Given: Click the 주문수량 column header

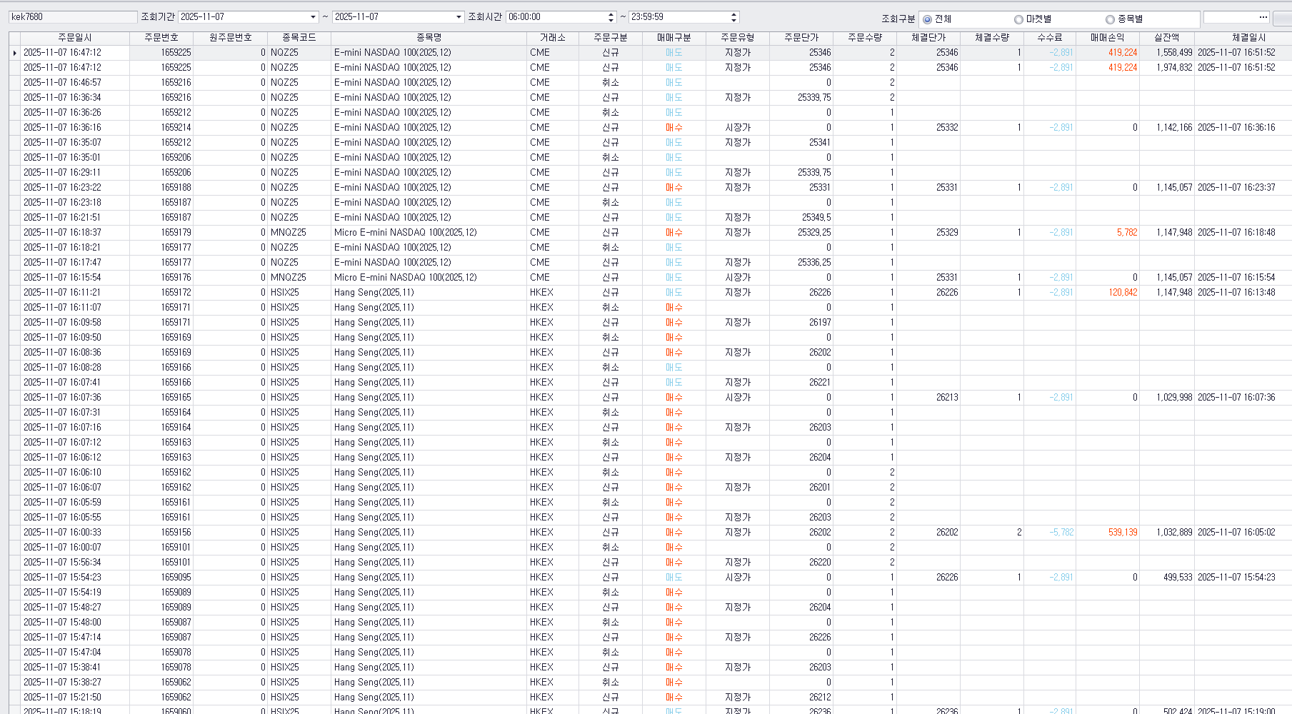Looking at the screenshot, I should tap(865, 38).
